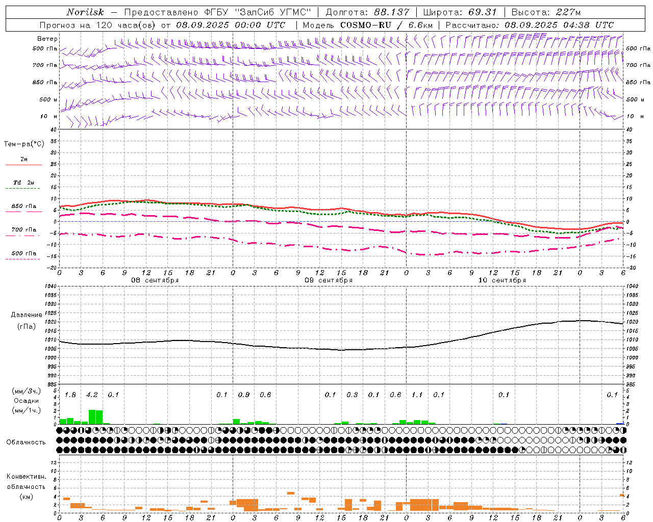The height and width of the screenshot is (522, 653).
Task: Click the "Конвективн." panel label
Action: tap(27, 477)
